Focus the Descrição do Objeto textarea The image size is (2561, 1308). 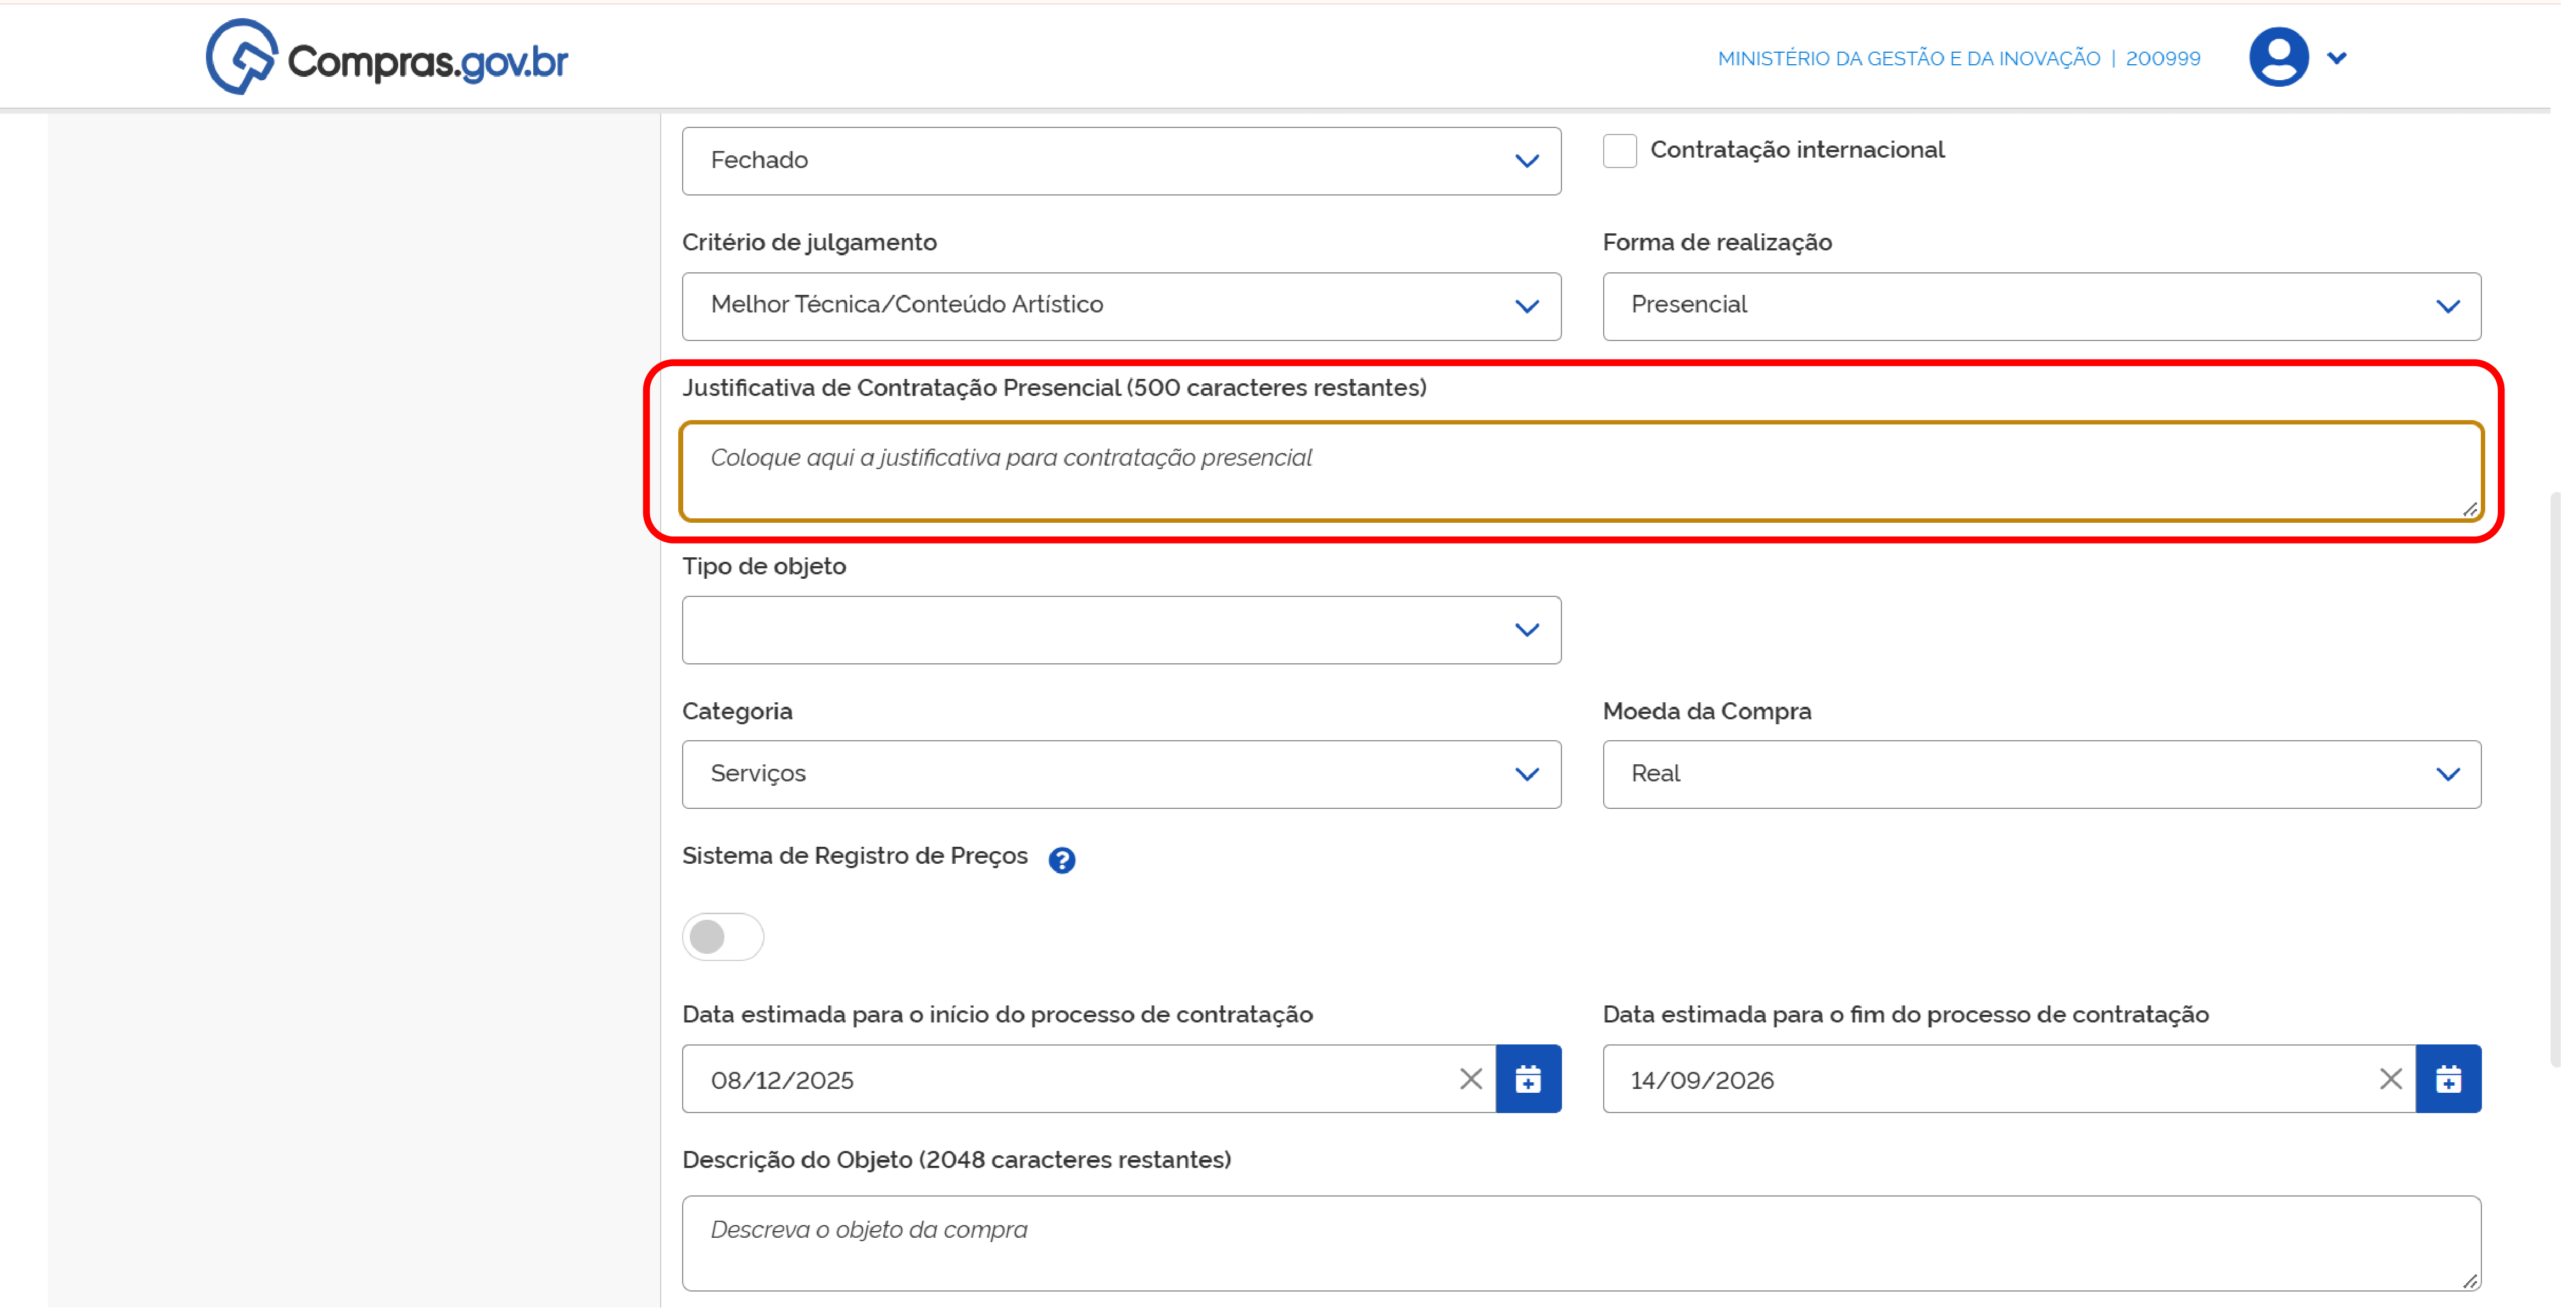click(x=1581, y=1243)
